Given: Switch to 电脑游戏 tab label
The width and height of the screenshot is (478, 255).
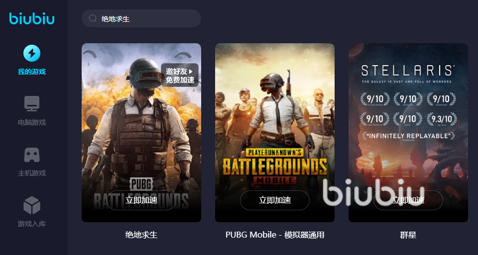Looking at the screenshot, I should (x=32, y=122).
